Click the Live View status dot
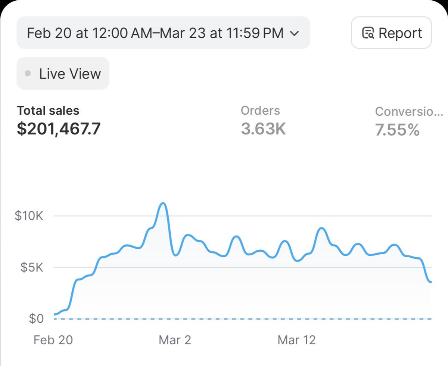Screen dimensions: 448x366 [x=28, y=73]
